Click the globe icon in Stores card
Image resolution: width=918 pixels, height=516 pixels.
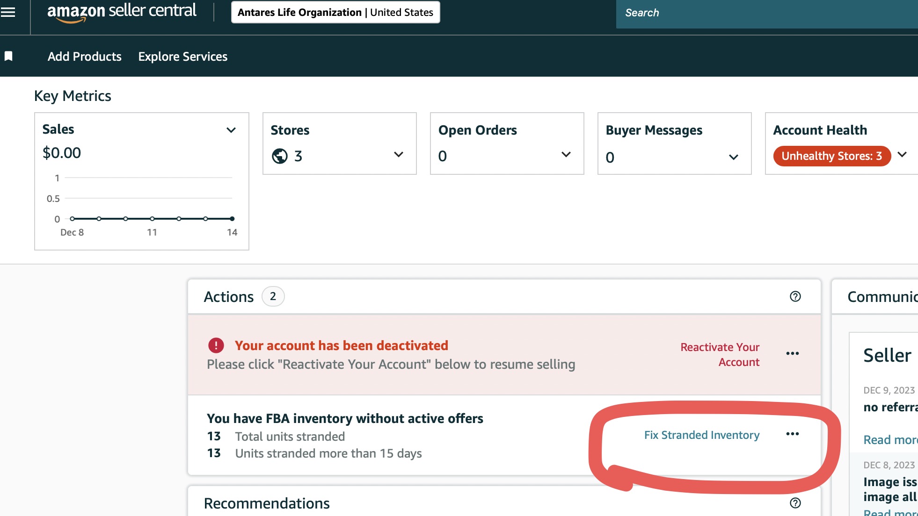pos(280,156)
